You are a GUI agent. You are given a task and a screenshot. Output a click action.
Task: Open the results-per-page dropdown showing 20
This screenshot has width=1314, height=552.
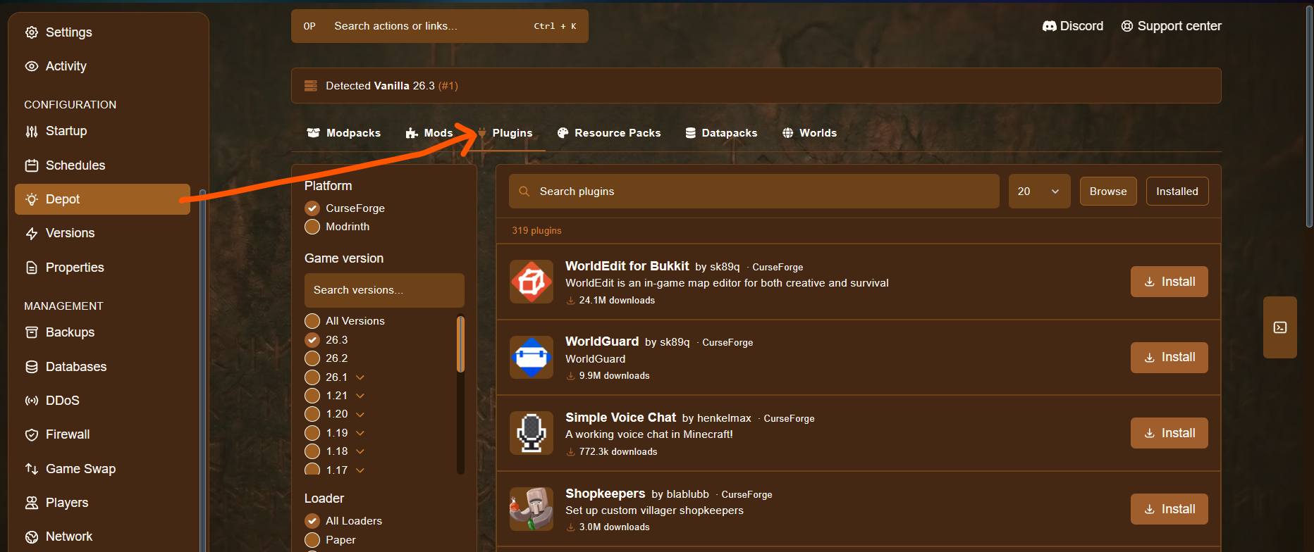click(x=1040, y=192)
